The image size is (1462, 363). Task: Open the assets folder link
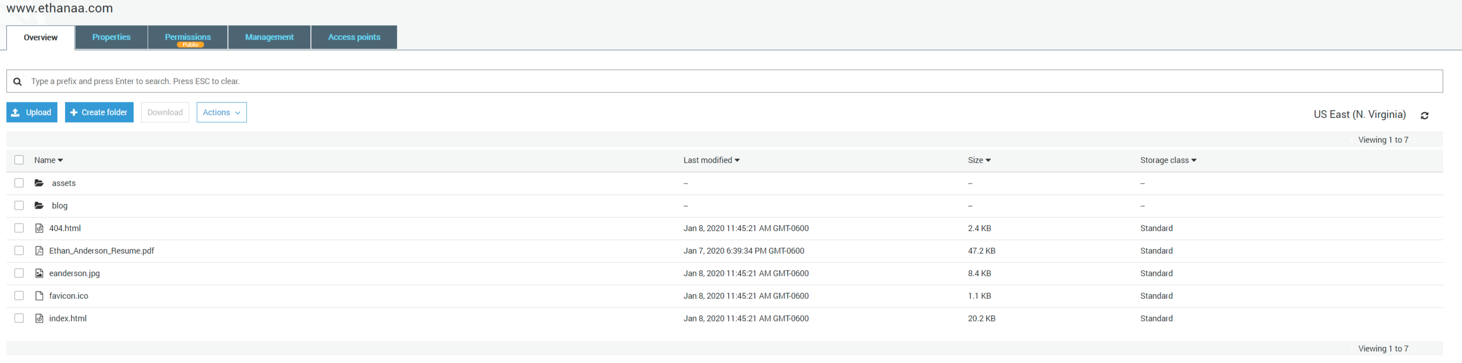click(64, 183)
